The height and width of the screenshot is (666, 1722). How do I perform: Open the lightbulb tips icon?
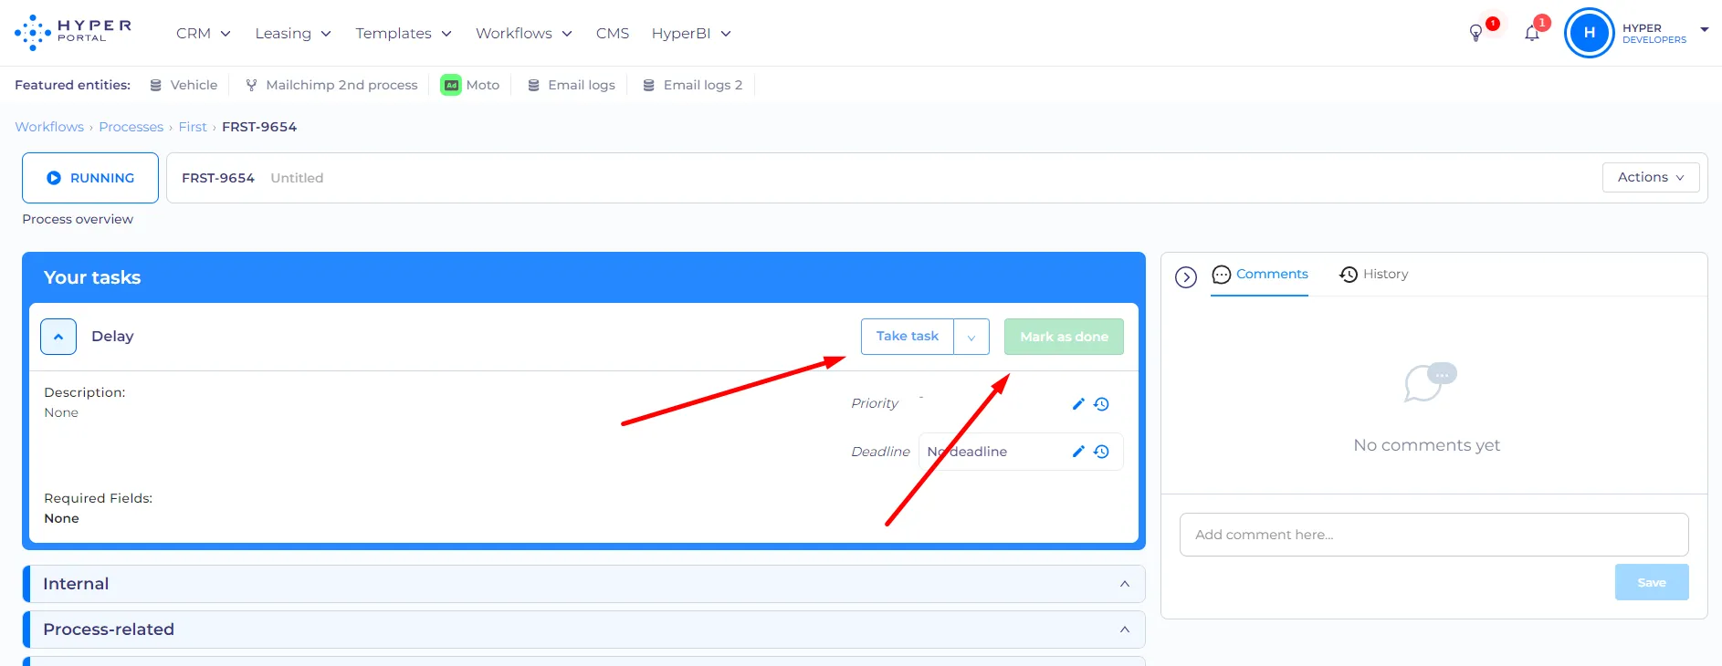1475,34
